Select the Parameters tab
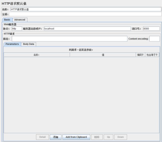The height and width of the screenshot is (142, 162). 12,44
